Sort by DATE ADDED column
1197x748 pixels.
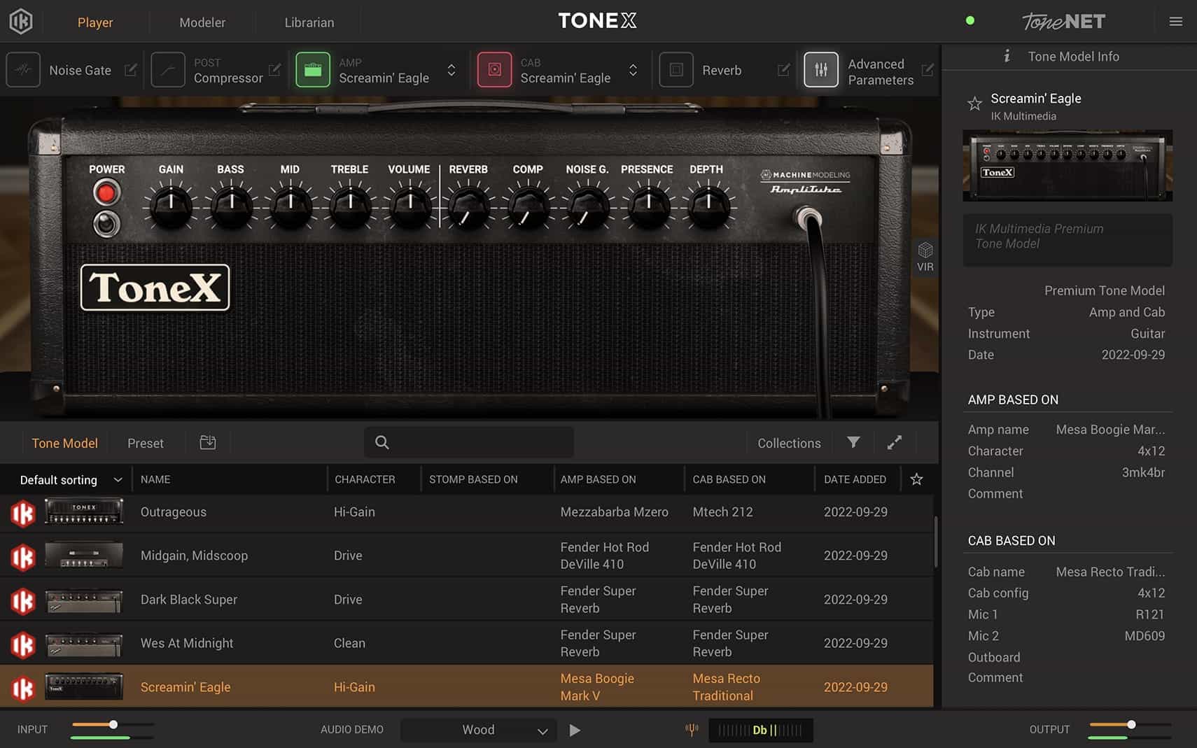(x=855, y=479)
